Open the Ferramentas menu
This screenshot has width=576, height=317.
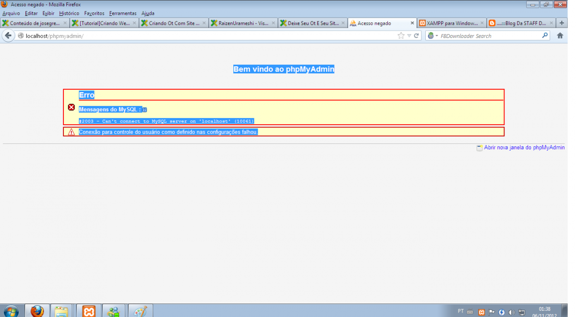pyautogui.click(x=123, y=13)
